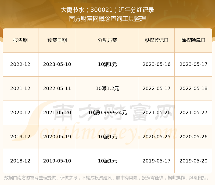This screenshot has width=215, height=185.
Task: Click registration date 2020-05-25
Action: [156, 136]
